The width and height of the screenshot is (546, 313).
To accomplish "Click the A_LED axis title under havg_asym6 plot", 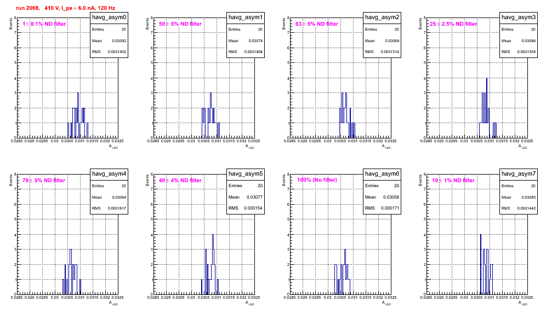I will [x=386, y=303].
